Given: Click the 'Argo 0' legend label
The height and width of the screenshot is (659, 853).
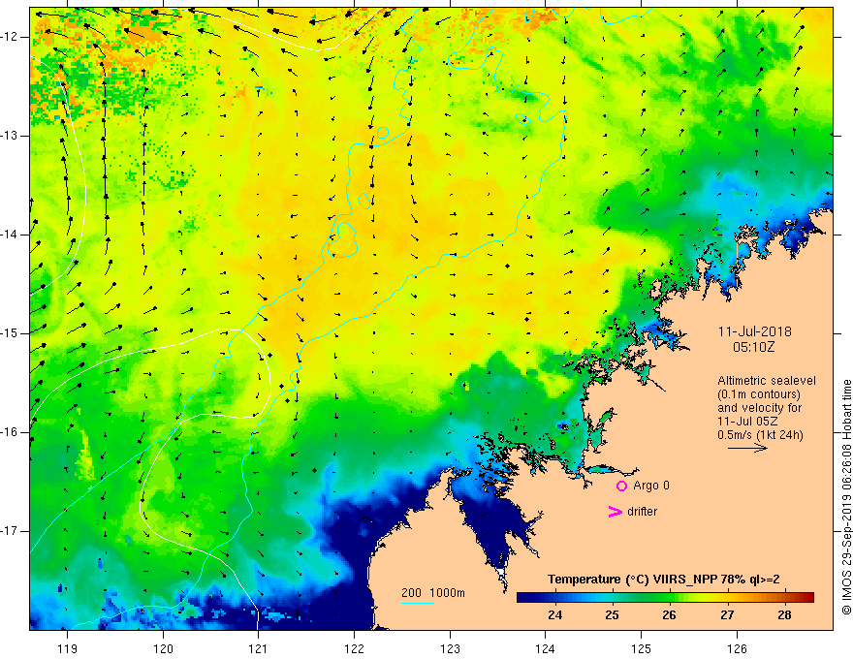Looking at the screenshot, I should click(x=651, y=486).
